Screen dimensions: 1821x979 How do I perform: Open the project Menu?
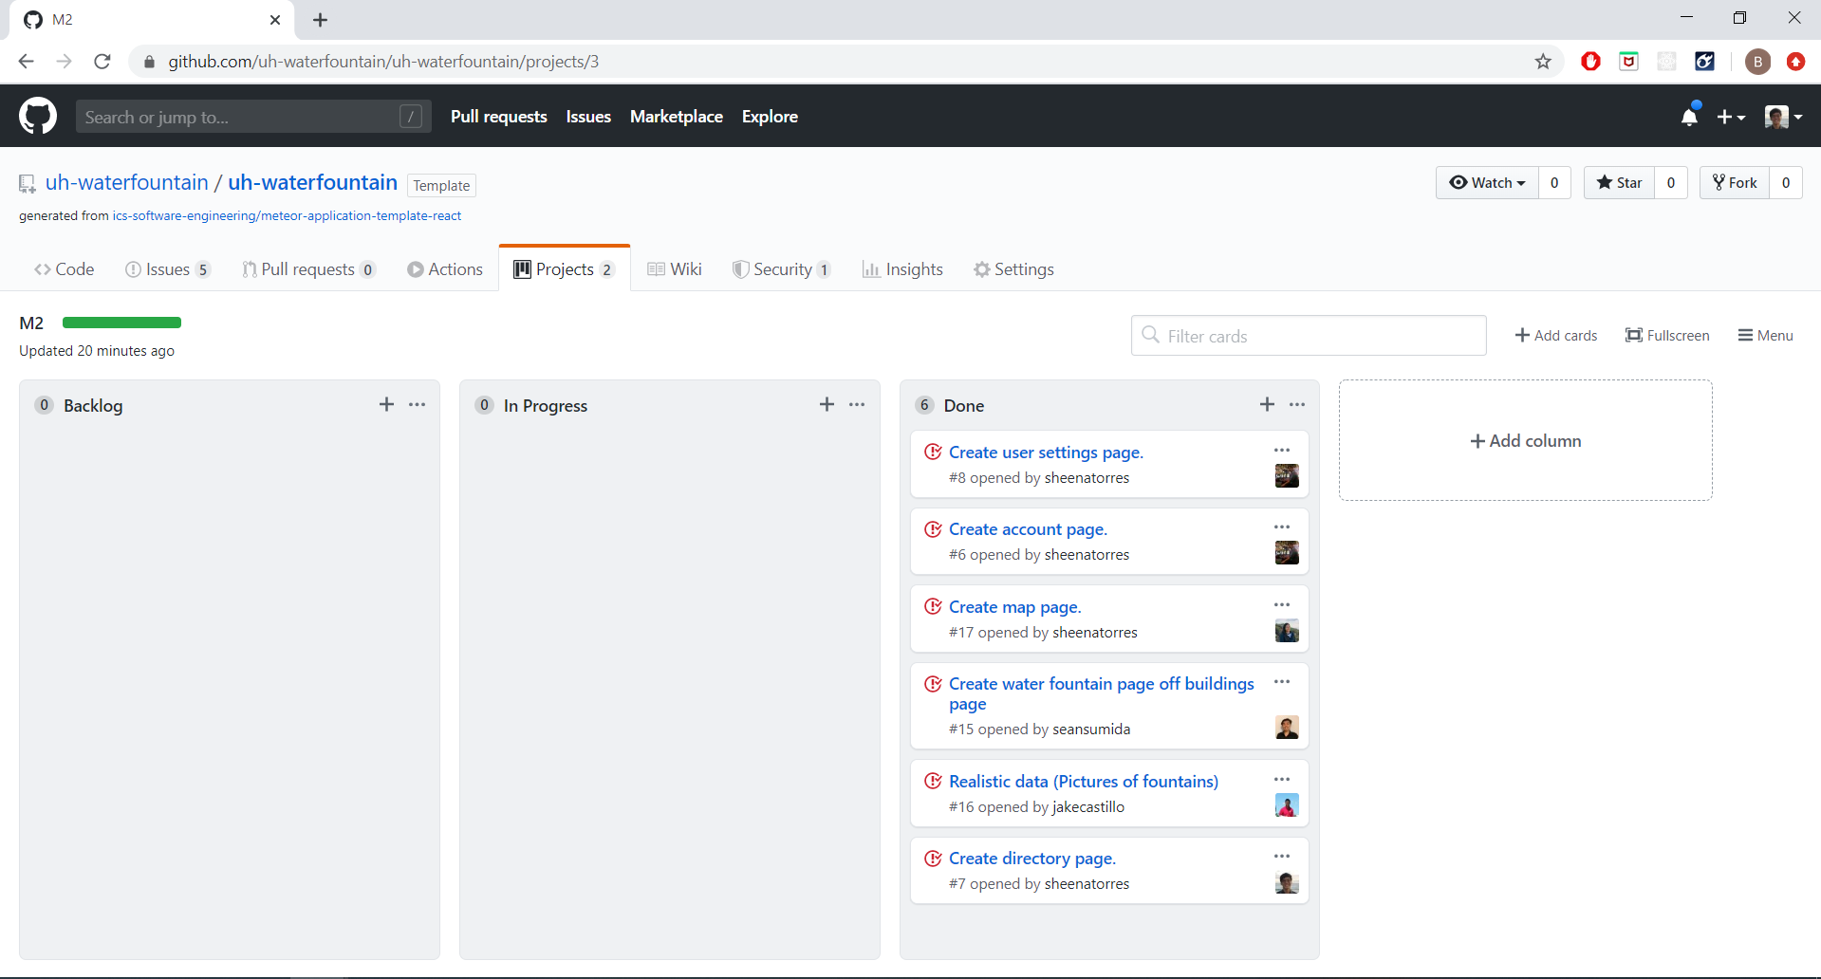click(x=1766, y=336)
